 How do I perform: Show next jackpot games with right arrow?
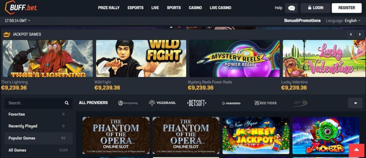click(x=360, y=35)
